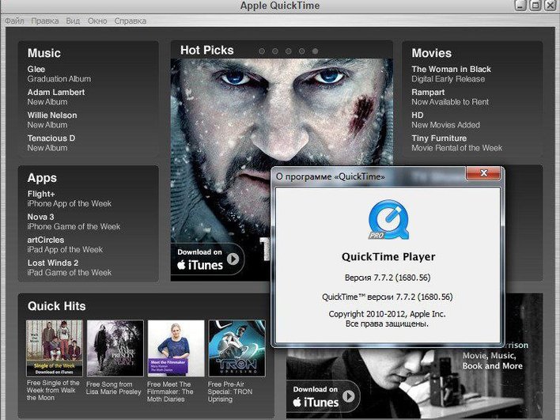Click Movie, Music, Book and More banner

tap(493, 361)
